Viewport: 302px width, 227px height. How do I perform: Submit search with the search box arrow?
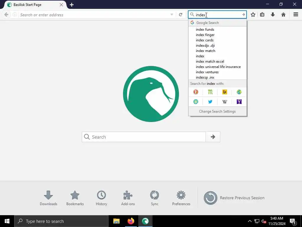click(243, 15)
